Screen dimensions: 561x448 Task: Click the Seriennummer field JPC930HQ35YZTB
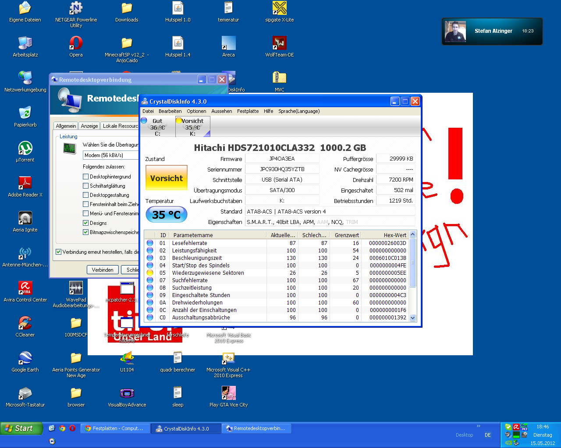(x=282, y=169)
